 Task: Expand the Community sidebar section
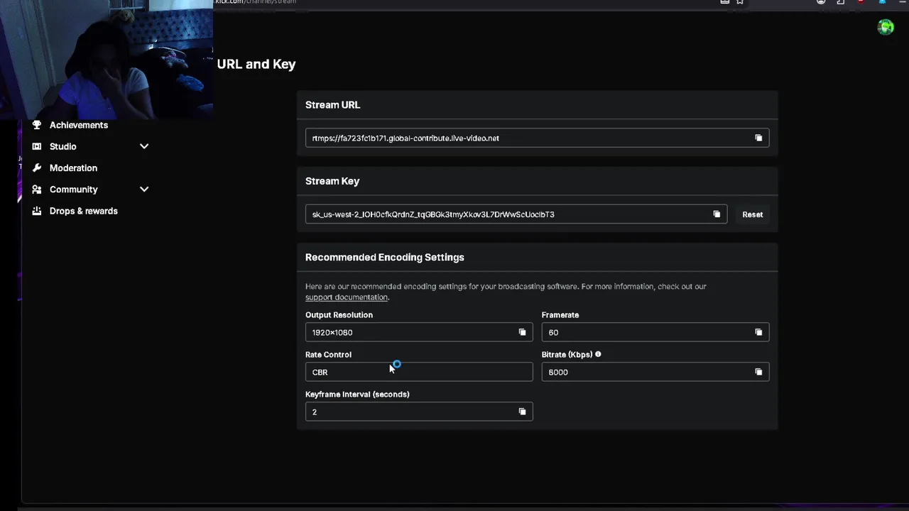[x=144, y=189]
